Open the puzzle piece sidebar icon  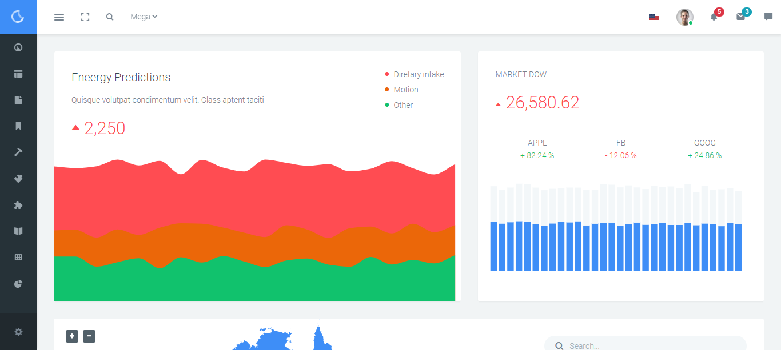(x=18, y=205)
